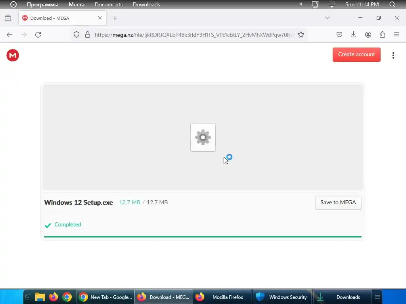Open the MEGA three-dot options menu
The width and height of the screenshot is (406, 304).
click(x=393, y=55)
